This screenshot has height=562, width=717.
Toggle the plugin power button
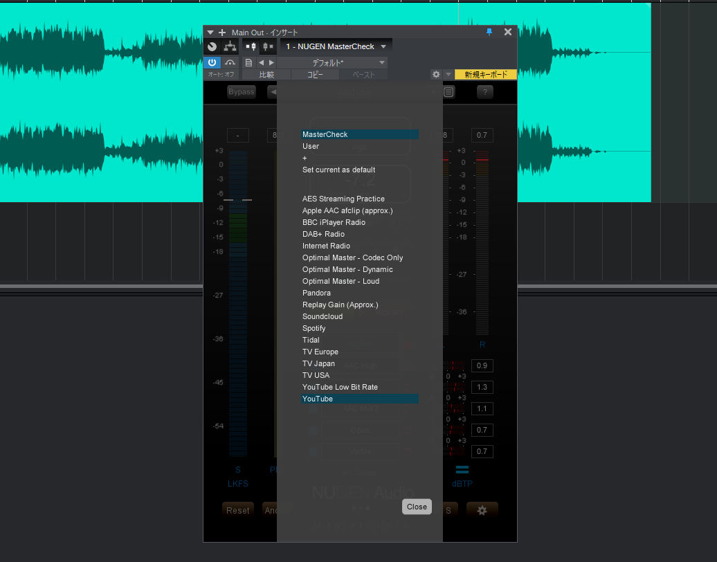coord(212,63)
